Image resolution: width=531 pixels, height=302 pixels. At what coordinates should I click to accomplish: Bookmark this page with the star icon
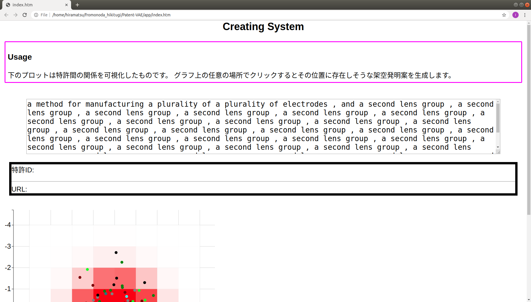tap(504, 15)
